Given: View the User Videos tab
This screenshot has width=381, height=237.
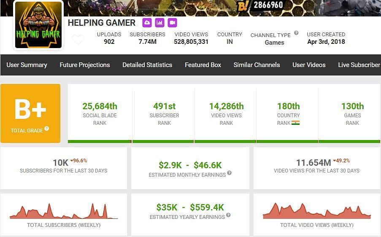Looking at the screenshot, I should point(309,65).
